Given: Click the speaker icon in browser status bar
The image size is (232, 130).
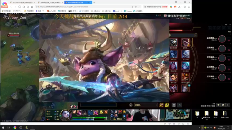Looking at the screenshot, I should click(x=179, y=124).
